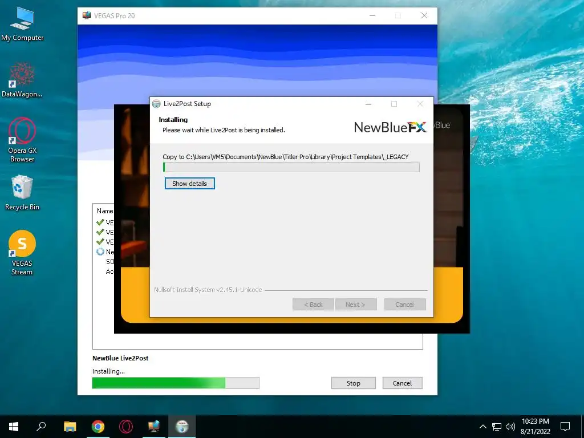The width and height of the screenshot is (584, 438).
Task: Click the spinning in-progress icon in component list
Action: pyautogui.click(x=100, y=252)
